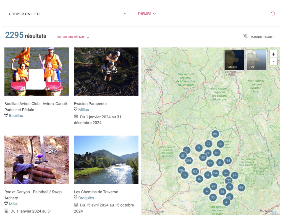The width and height of the screenshot is (283, 215).
Task: Click the red reset filters icon
Action: pos(273,14)
